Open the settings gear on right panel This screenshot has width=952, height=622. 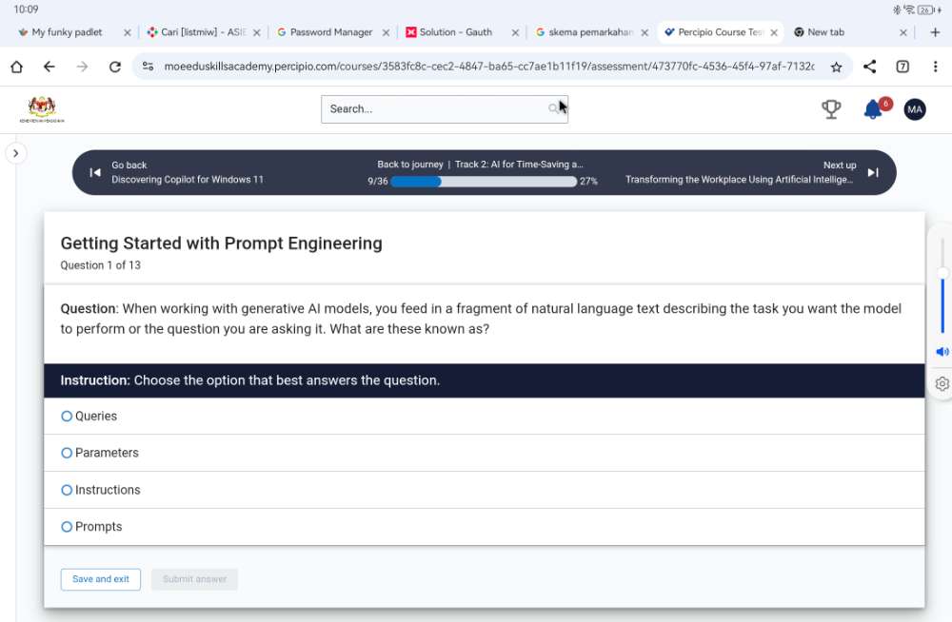pos(942,384)
